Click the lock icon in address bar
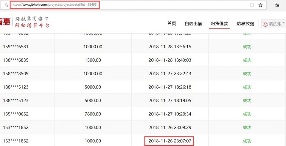286x146 pixels. coord(6,5)
